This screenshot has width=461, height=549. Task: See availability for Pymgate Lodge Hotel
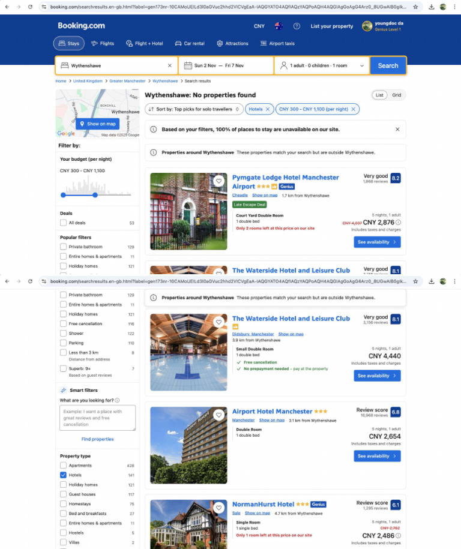[377, 242]
